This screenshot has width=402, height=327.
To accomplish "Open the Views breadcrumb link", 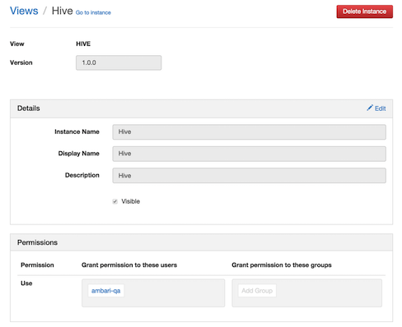I will (x=24, y=11).
